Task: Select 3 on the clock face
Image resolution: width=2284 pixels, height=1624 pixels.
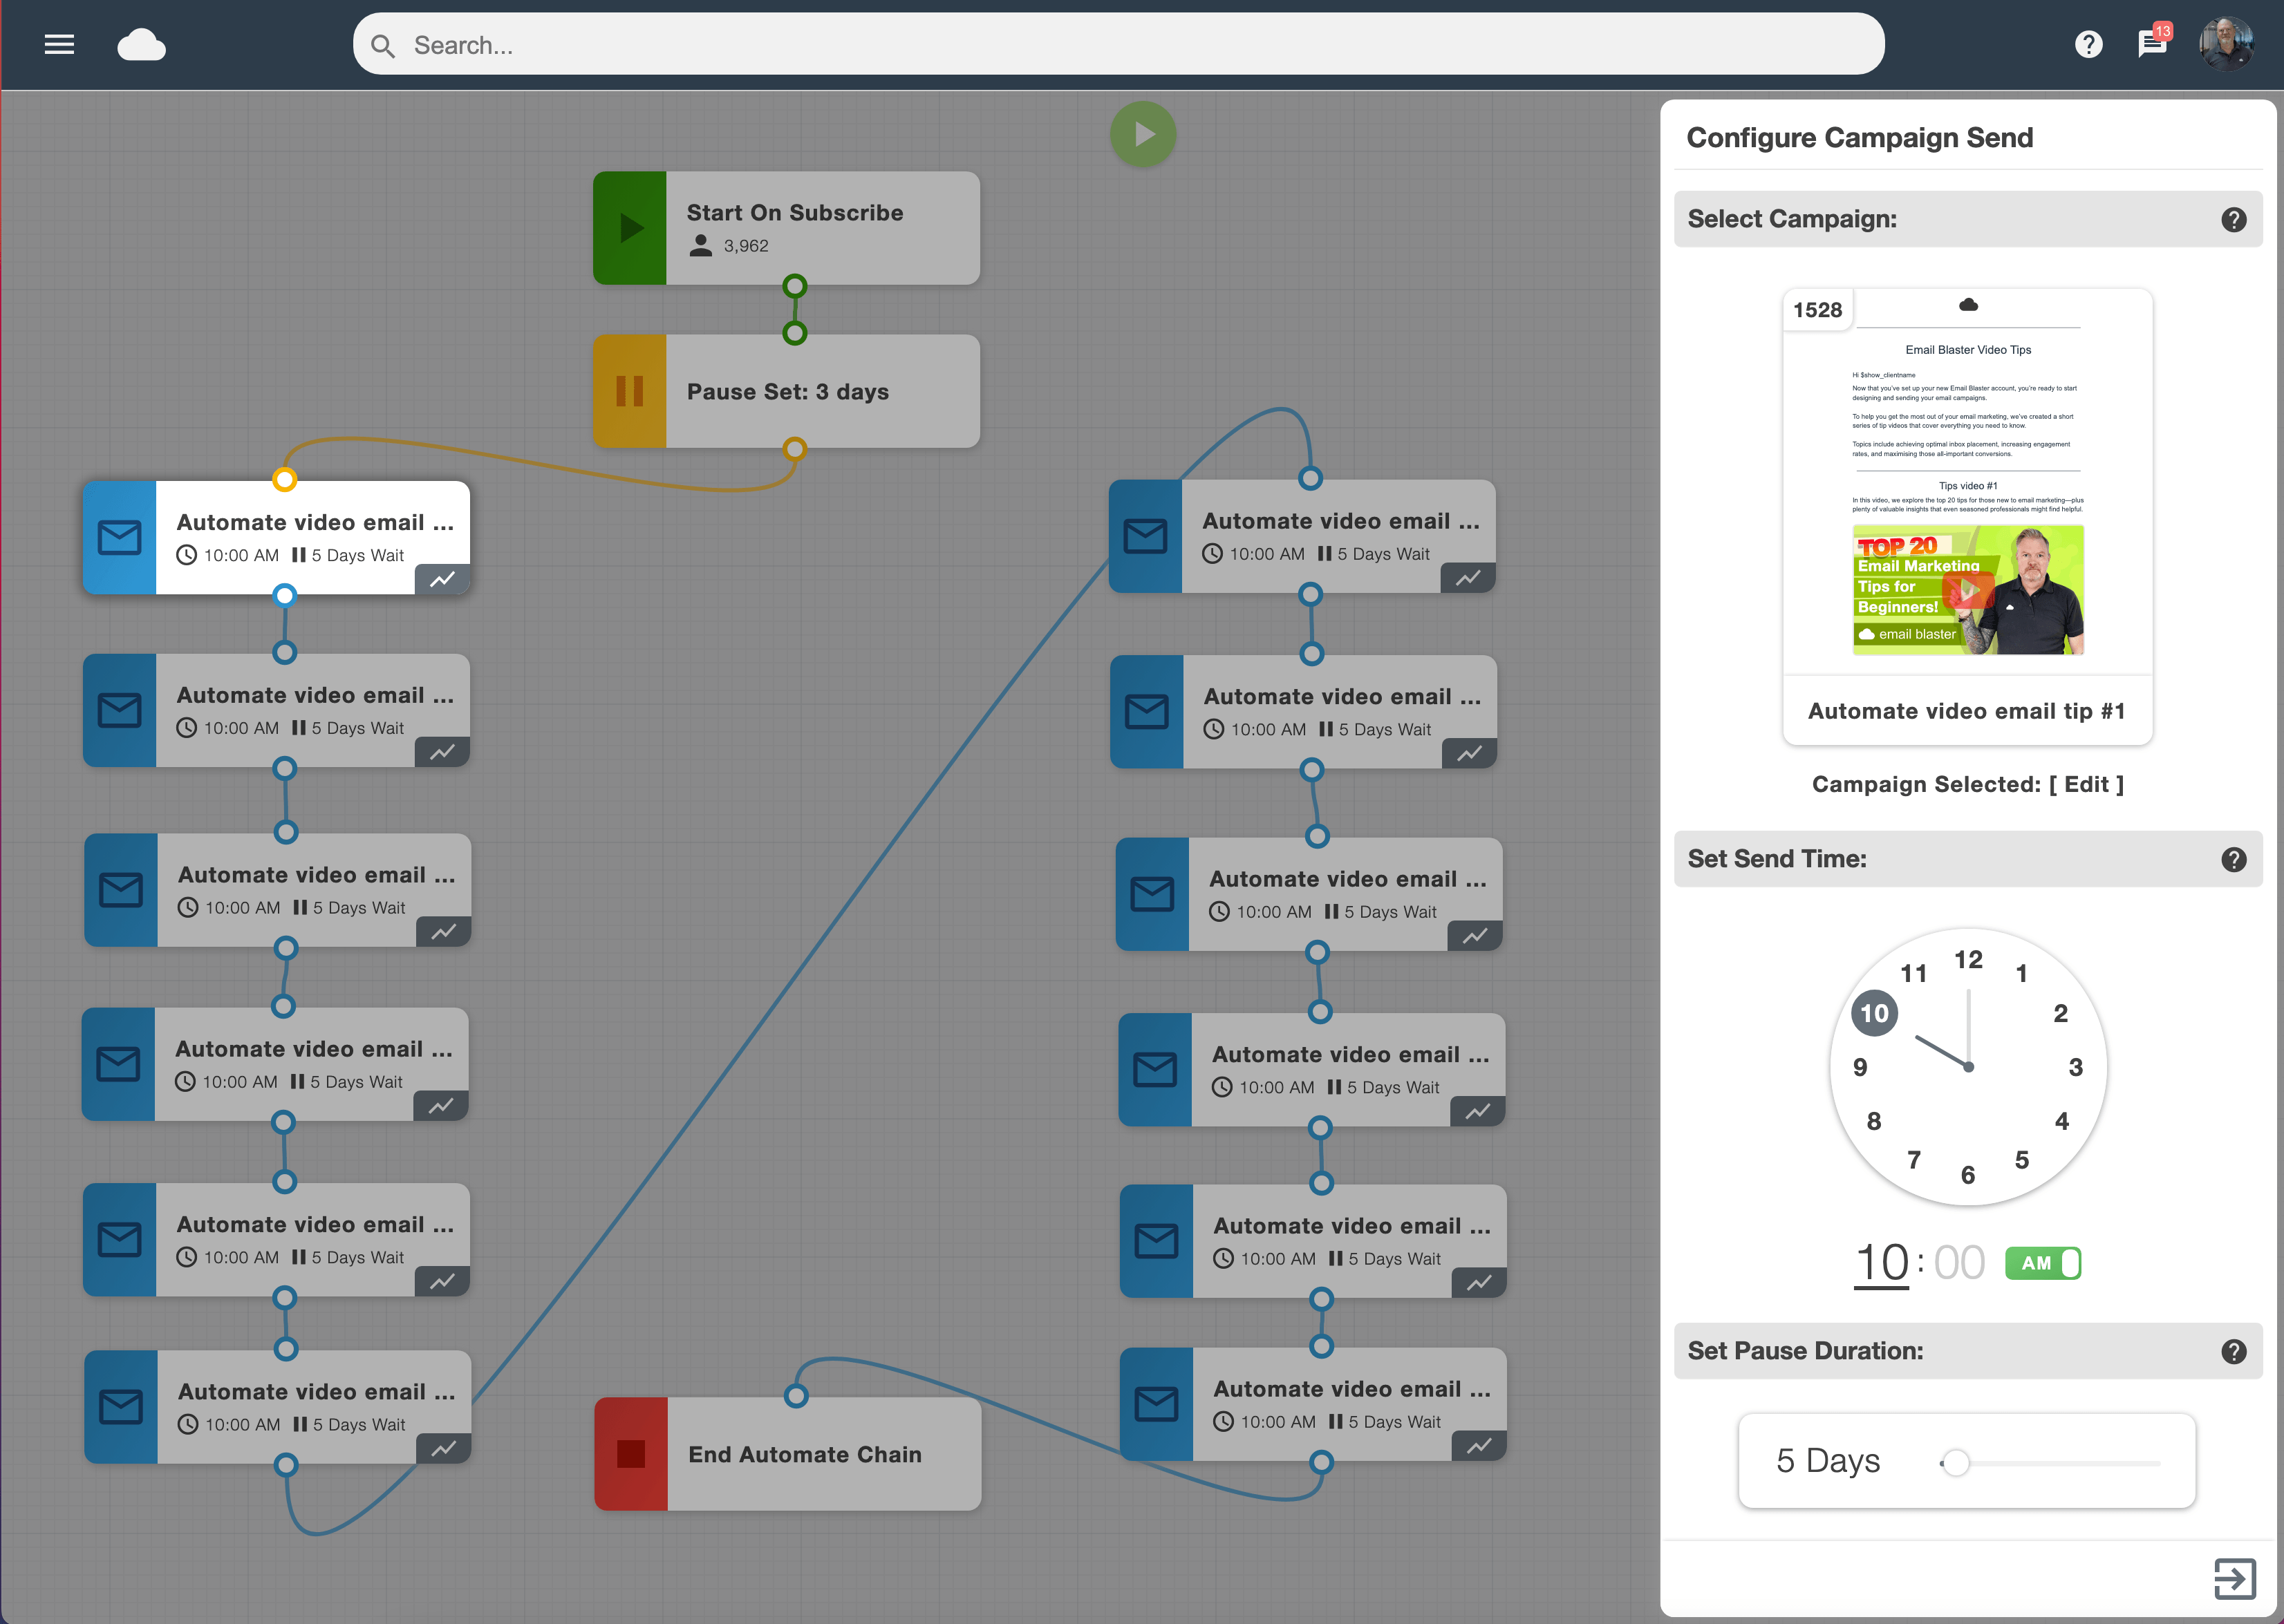Action: pos(2076,1067)
